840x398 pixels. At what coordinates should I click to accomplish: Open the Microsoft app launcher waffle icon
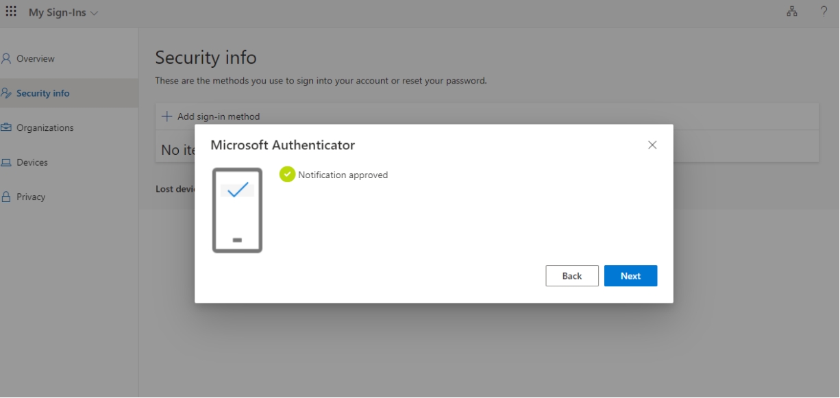click(10, 11)
